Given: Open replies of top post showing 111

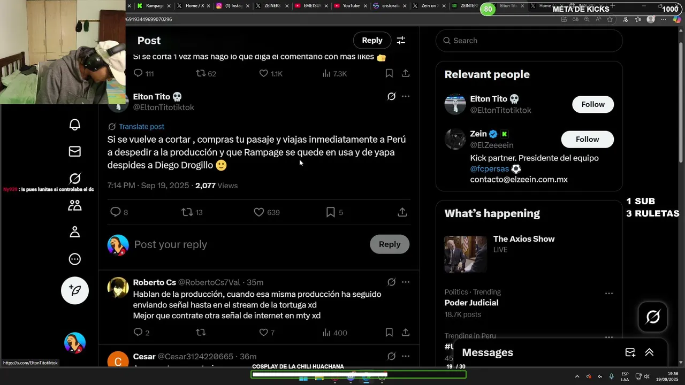Looking at the screenshot, I should click(143, 73).
